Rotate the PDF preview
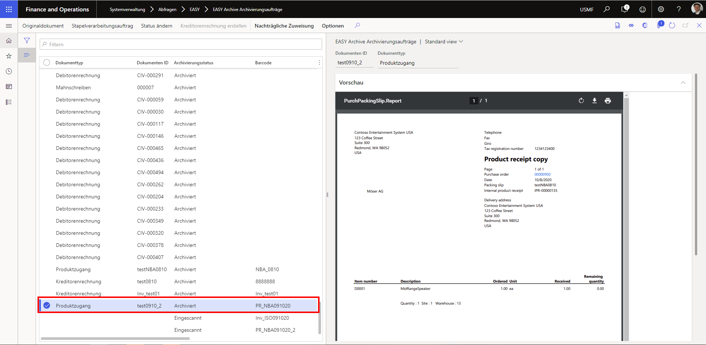The height and width of the screenshot is (345, 706). pos(581,101)
